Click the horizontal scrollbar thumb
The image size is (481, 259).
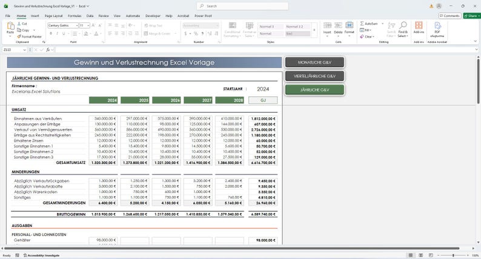(x=232, y=248)
